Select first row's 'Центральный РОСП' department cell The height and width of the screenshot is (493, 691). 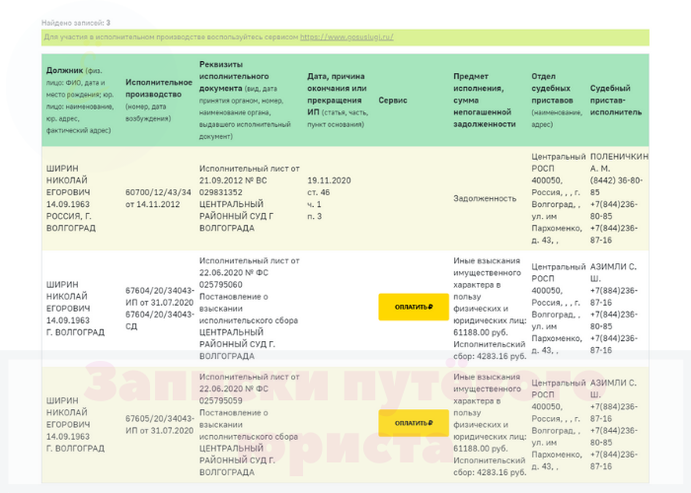click(x=559, y=198)
